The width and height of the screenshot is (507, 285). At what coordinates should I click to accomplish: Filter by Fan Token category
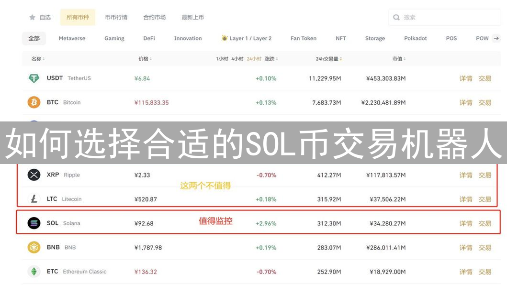pos(304,38)
